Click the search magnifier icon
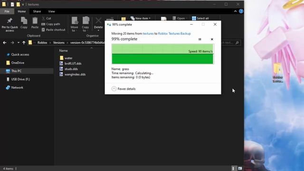Screen dimensions: 304x171 (237, 43)
